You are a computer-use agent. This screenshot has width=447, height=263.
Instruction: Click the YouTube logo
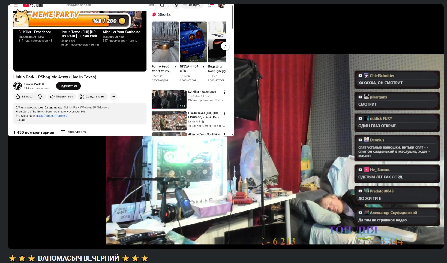pos(33,5)
